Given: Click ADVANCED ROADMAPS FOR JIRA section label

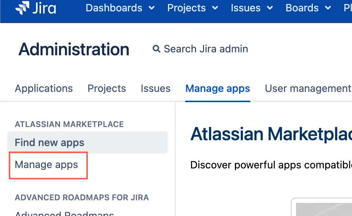Looking at the screenshot, I should [82, 198].
